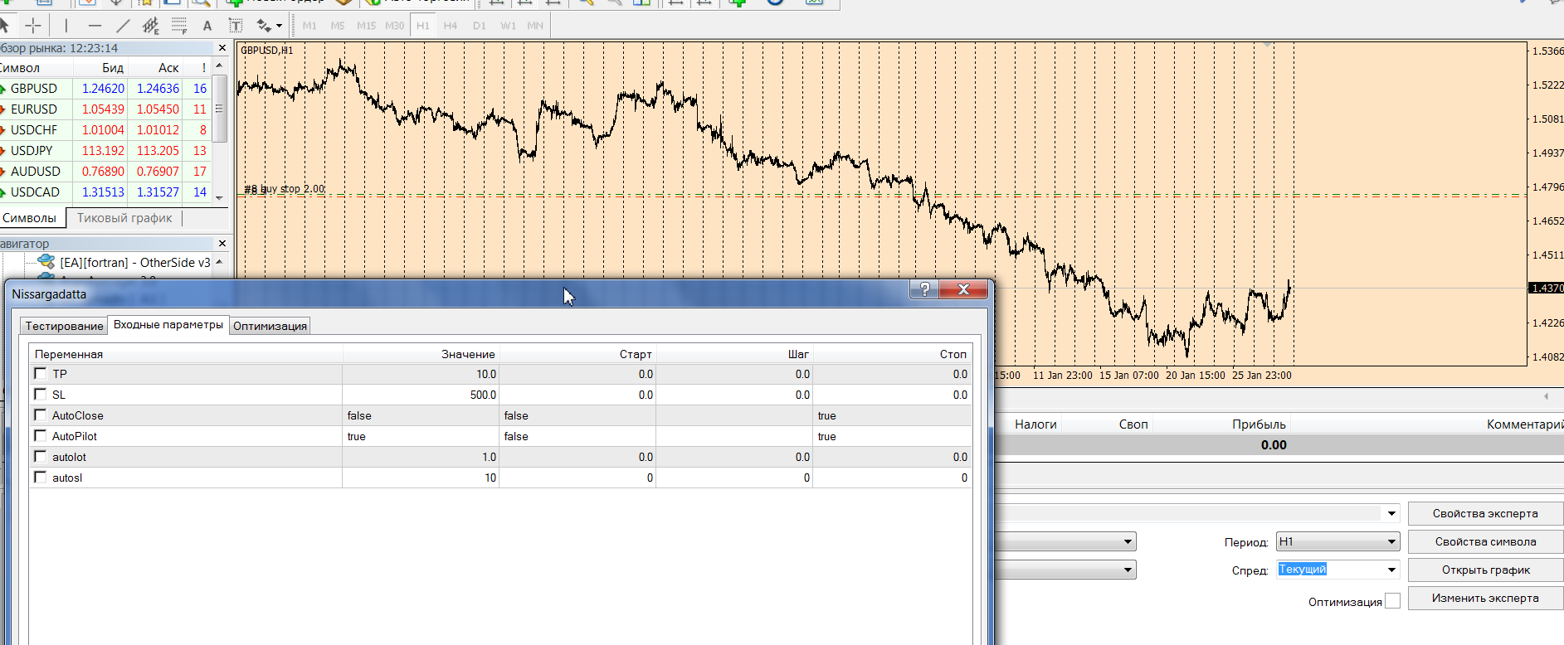Switch chart to M1 timeframe

click(309, 26)
